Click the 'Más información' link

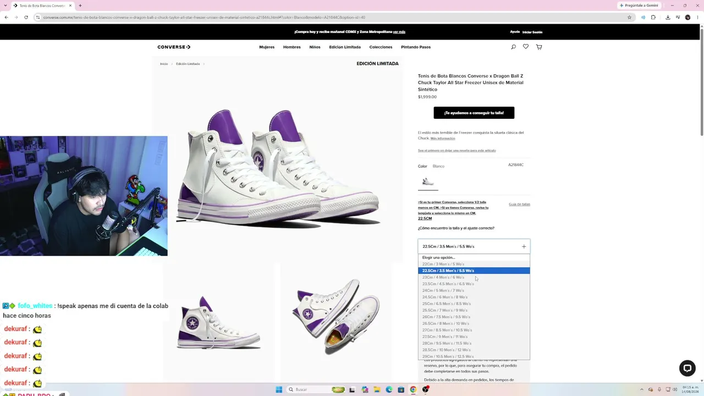click(x=443, y=139)
